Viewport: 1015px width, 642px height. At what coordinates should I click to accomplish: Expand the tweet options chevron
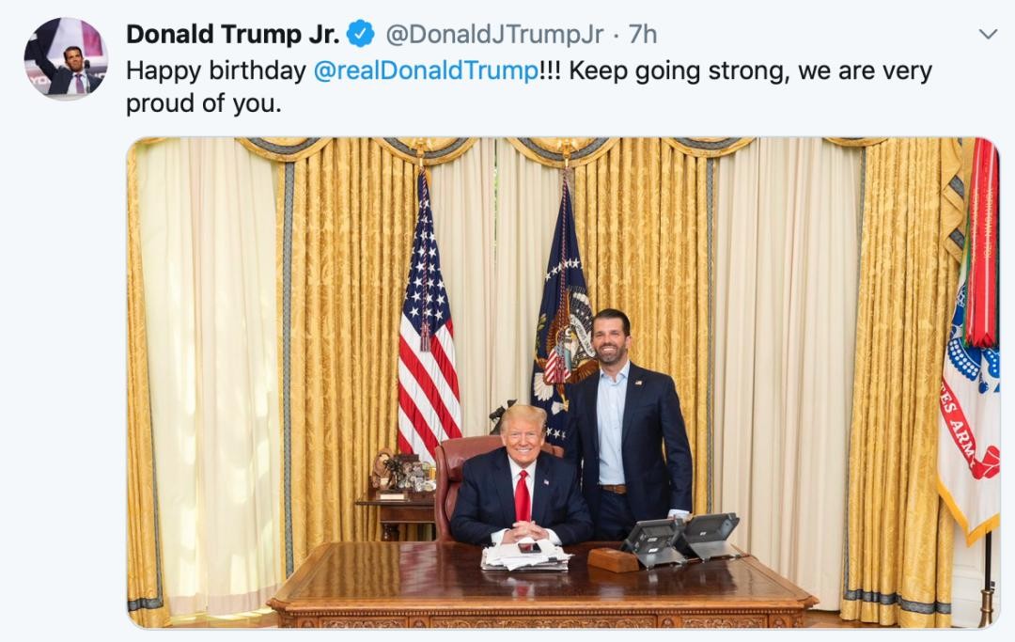pyautogui.click(x=988, y=34)
